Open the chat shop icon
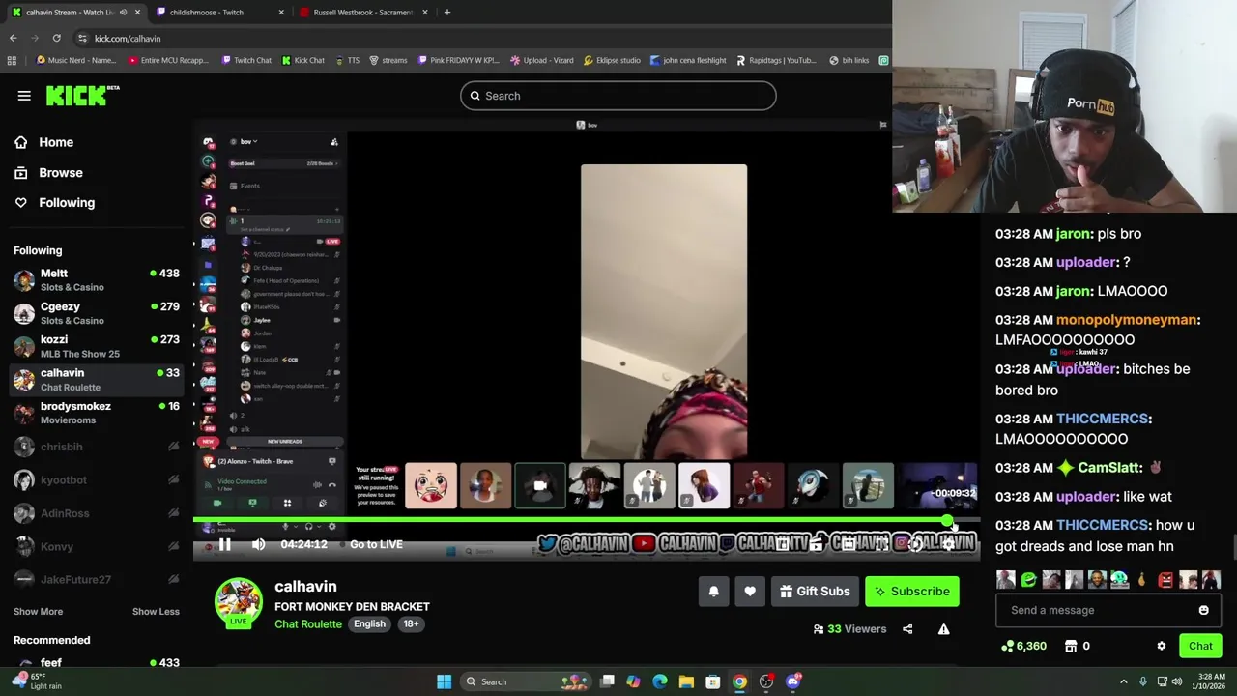Screen dimensions: 1237x696 pyautogui.click(x=1071, y=646)
